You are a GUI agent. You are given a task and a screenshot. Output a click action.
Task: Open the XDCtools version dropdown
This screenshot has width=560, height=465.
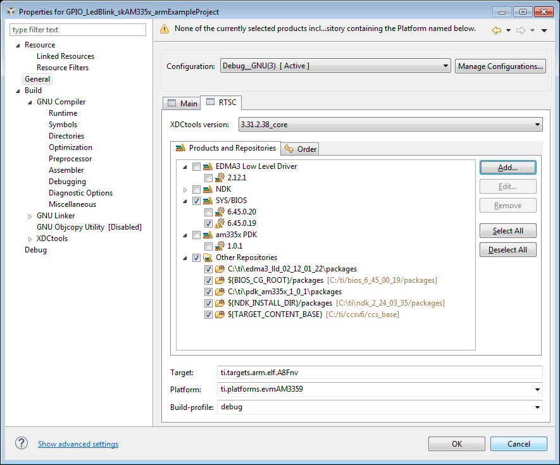click(x=390, y=125)
